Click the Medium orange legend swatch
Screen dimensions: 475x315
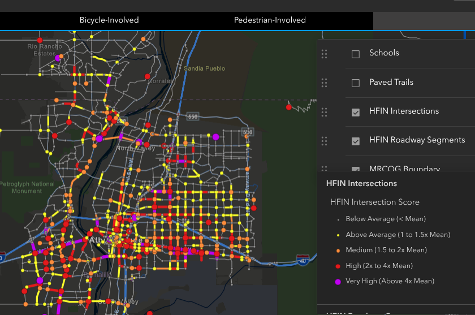[338, 250]
